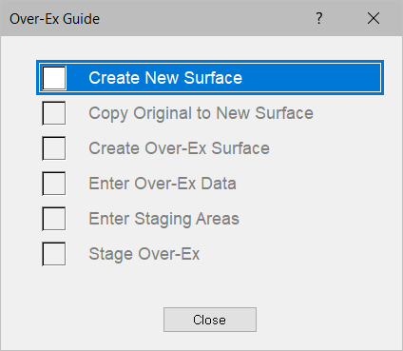Mark the Enter Staging Areas checkbox

[54, 219]
